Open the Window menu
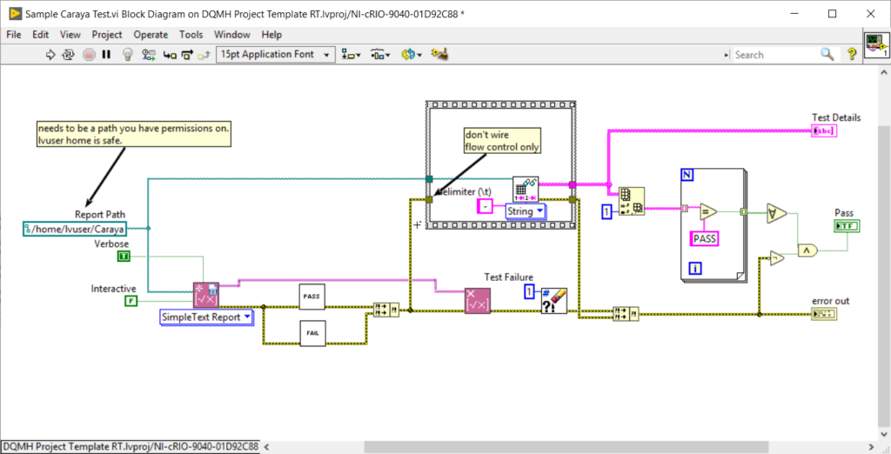This screenshot has height=454, width=891. point(231,35)
